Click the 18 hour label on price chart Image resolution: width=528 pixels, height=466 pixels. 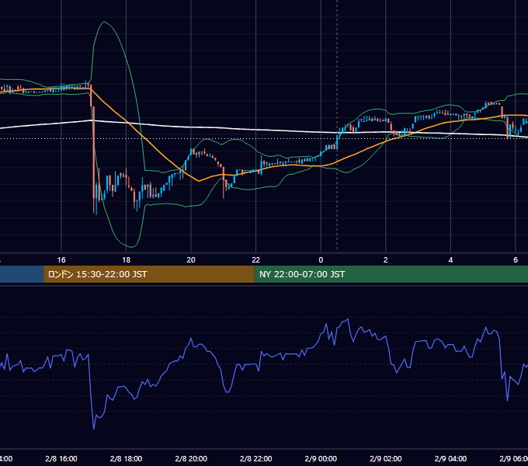pos(127,260)
